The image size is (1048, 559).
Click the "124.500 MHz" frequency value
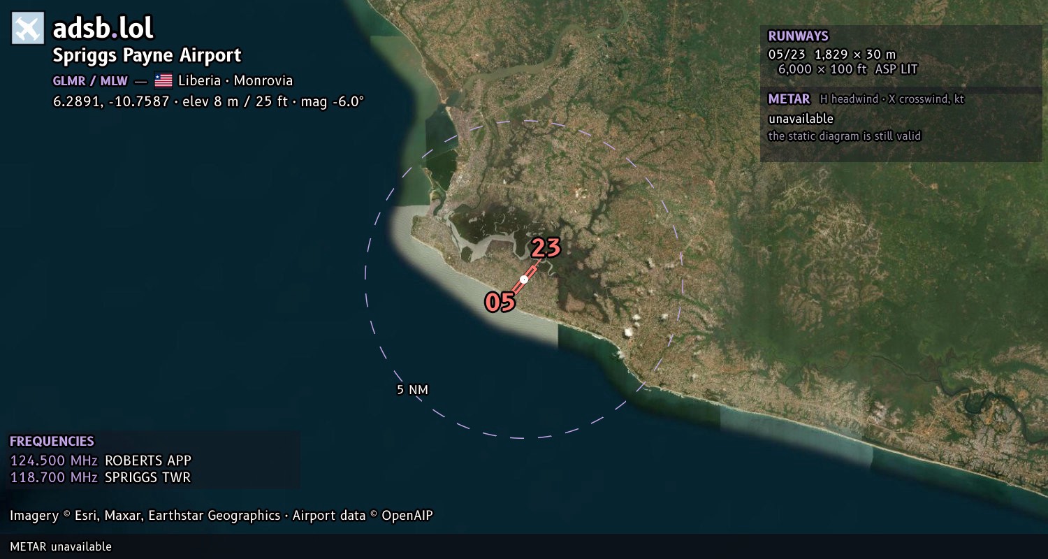(x=54, y=460)
